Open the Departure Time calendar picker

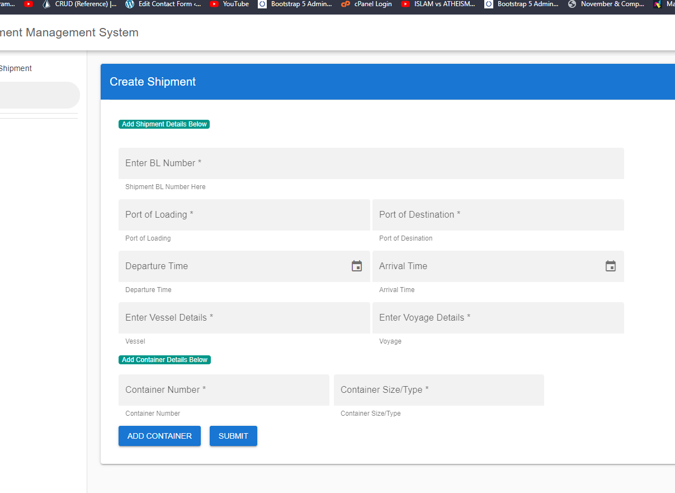point(357,266)
